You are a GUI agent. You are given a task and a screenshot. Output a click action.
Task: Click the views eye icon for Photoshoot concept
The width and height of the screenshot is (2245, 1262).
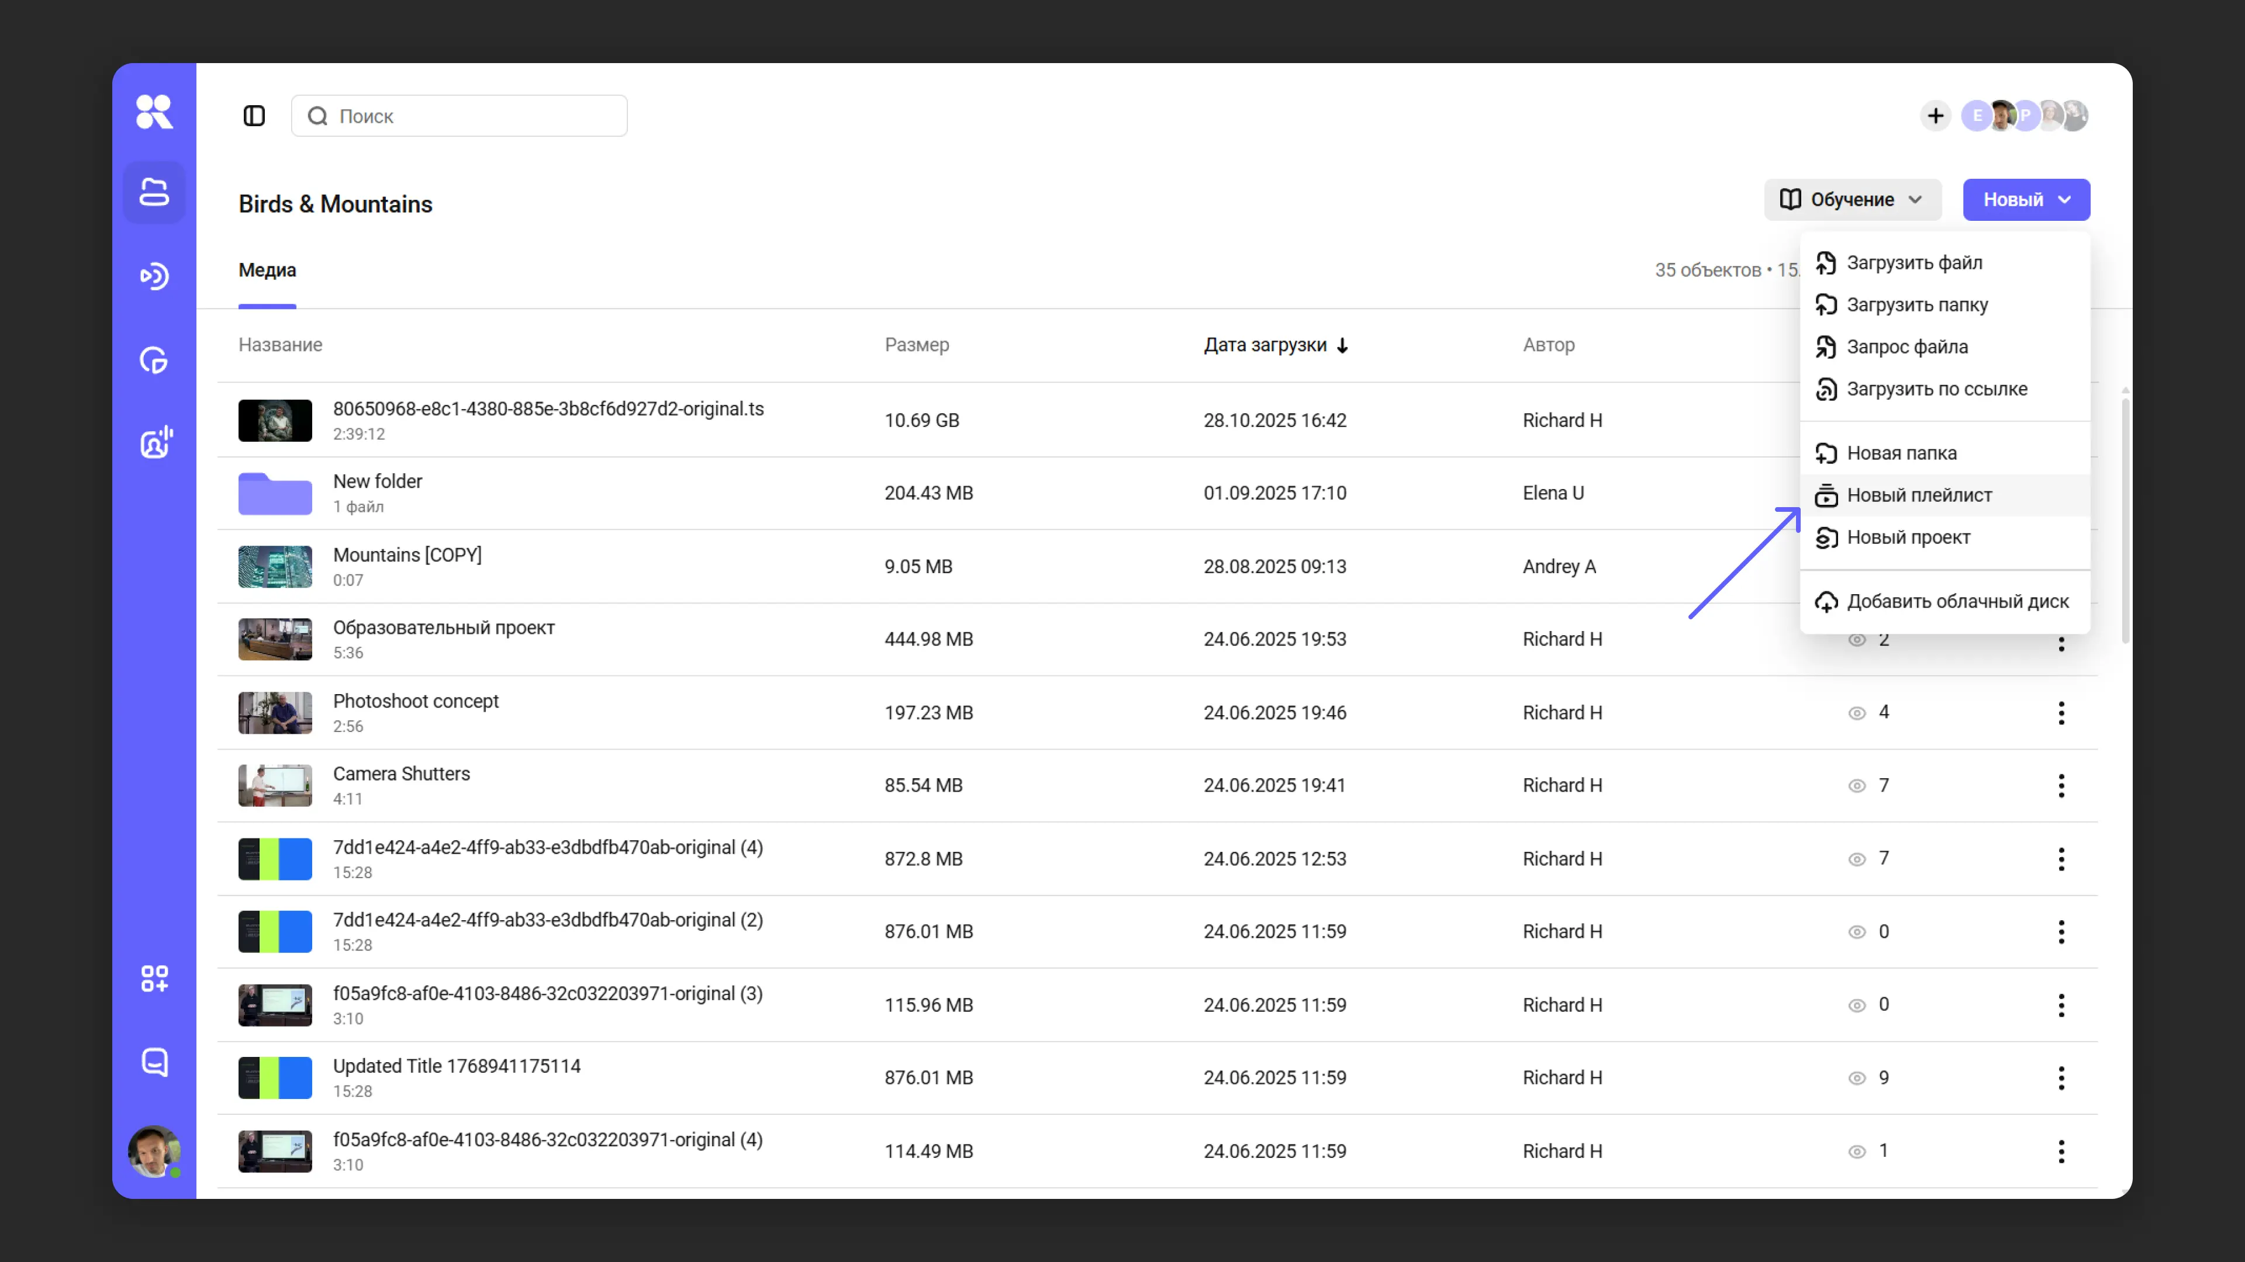1857,712
